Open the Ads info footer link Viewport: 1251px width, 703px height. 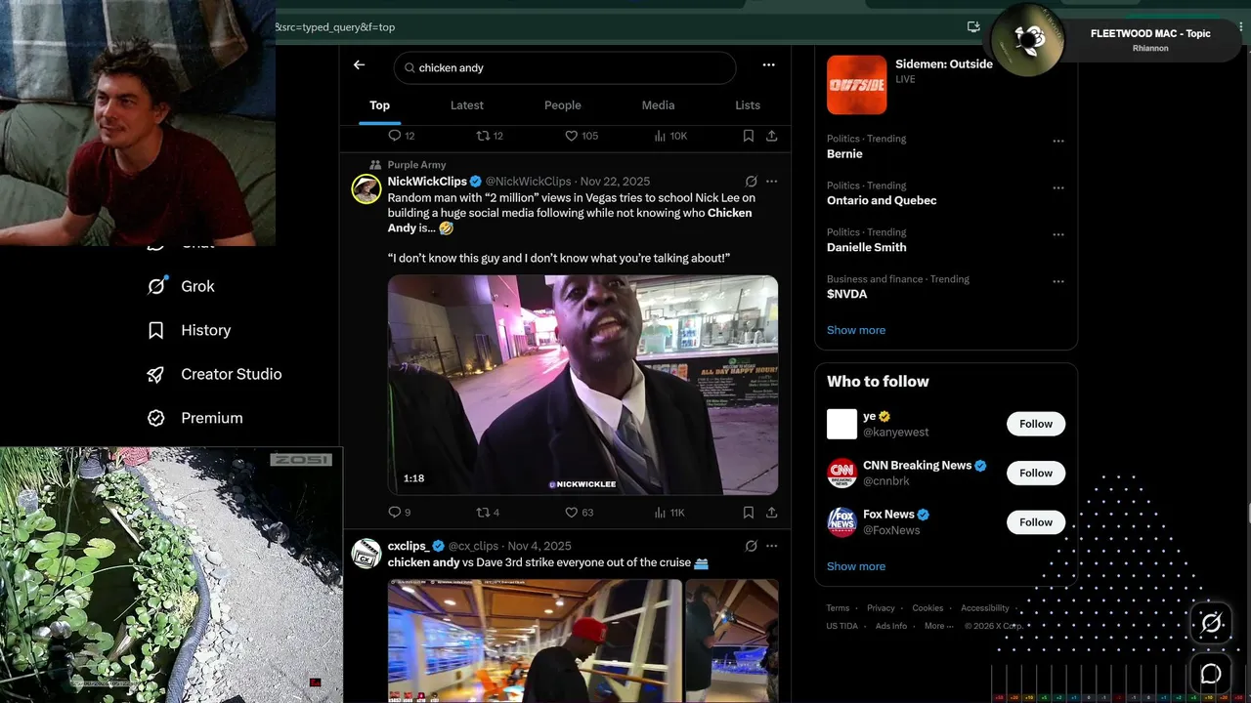click(x=891, y=626)
